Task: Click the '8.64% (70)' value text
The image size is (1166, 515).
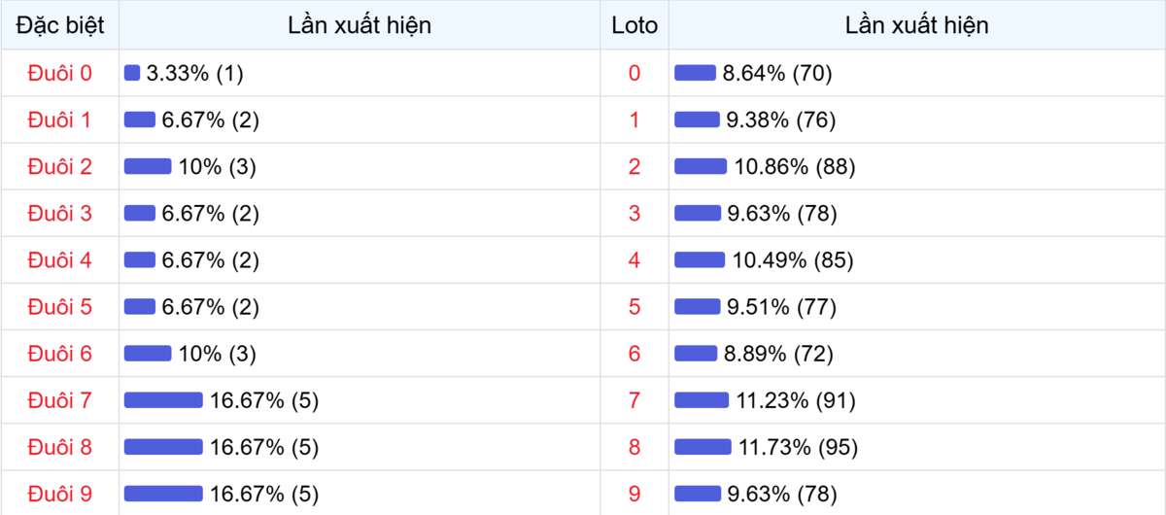Action: click(x=777, y=73)
